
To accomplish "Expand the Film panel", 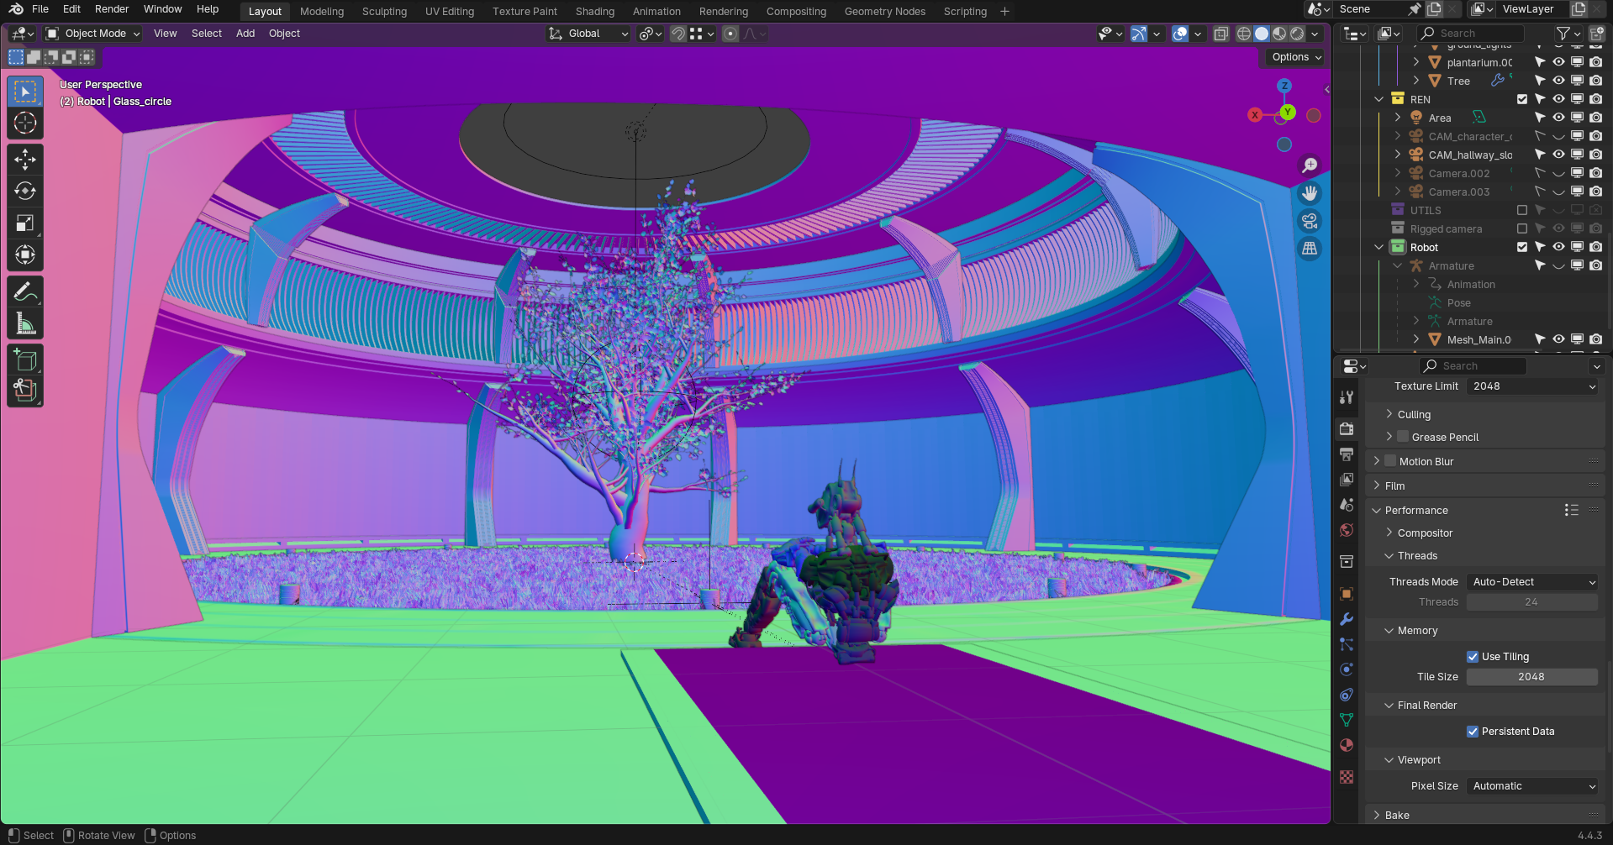I will pyautogui.click(x=1394, y=485).
